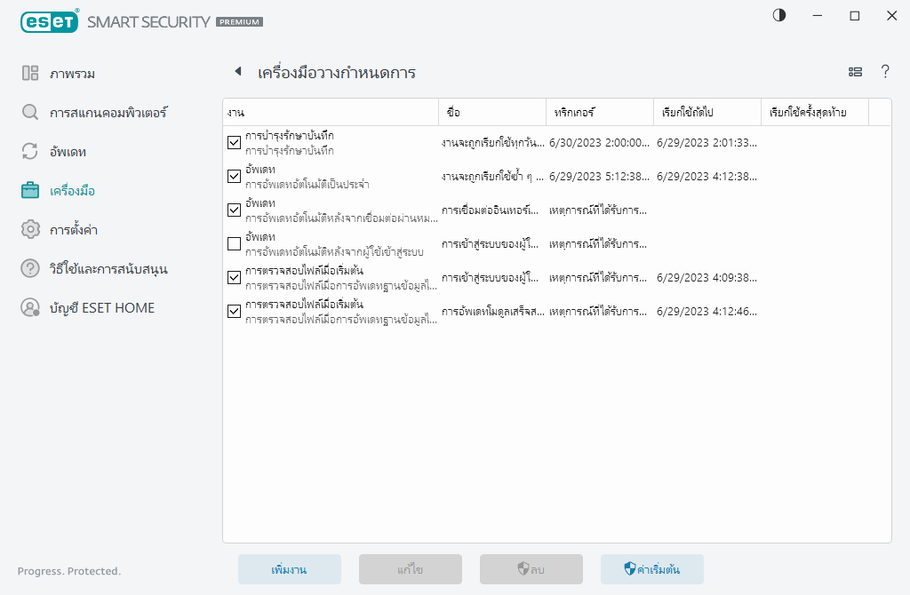The width and height of the screenshot is (910, 595).
Task: Click the เครื่องมือ briefcase icon
Action: [x=30, y=190]
